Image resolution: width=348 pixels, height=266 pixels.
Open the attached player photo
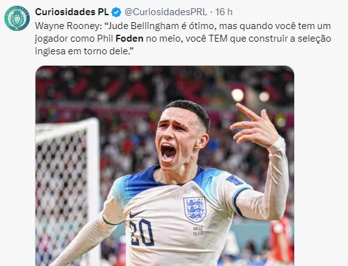point(165,166)
